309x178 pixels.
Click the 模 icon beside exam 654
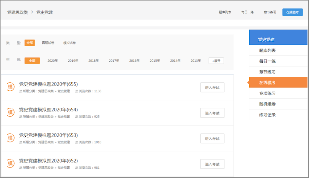(x=11, y=113)
